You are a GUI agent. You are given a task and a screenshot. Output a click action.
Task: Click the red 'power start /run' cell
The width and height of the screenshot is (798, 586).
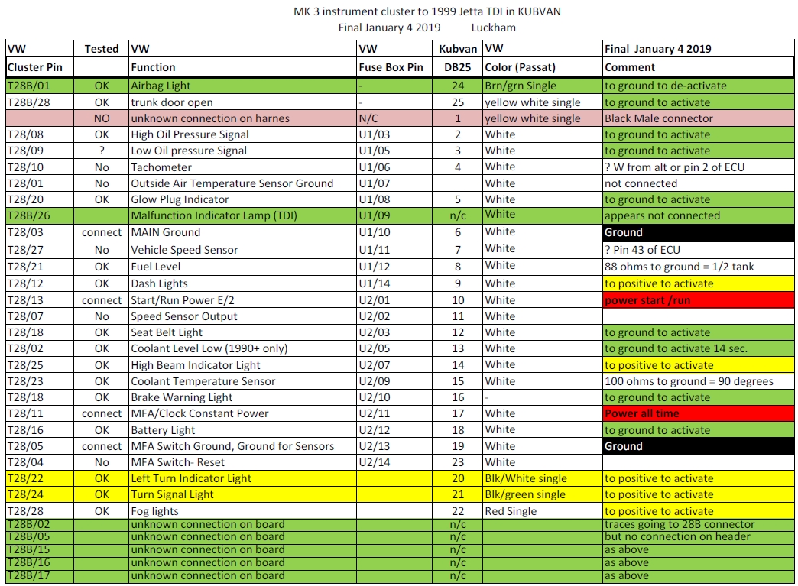coord(698,300)
